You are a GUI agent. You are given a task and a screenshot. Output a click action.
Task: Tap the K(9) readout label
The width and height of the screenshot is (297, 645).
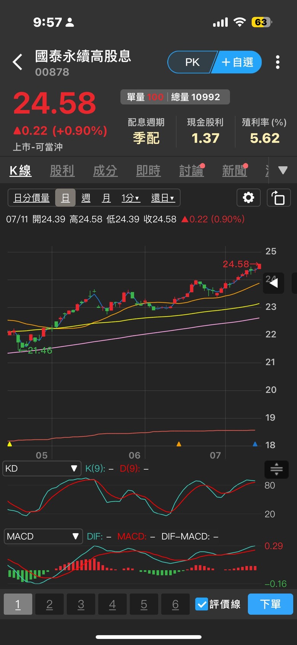(95, 468)
